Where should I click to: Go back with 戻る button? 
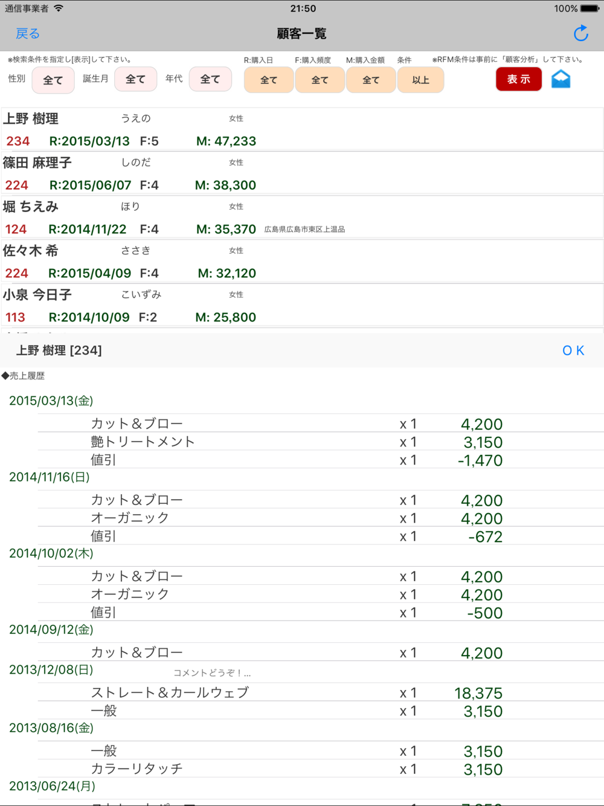point(28,34)
